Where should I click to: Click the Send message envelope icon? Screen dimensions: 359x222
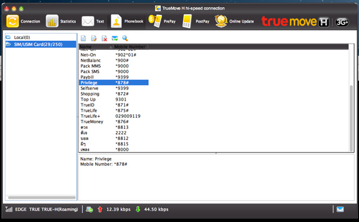pyautogui.click(x=115, y=38)
